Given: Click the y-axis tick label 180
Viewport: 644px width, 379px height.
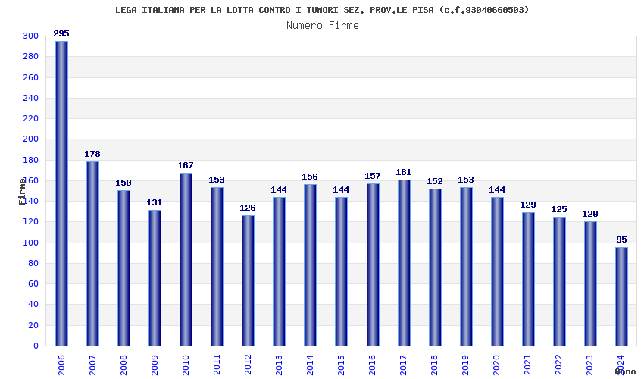Looking at the screenshot, I should point(31,160).
